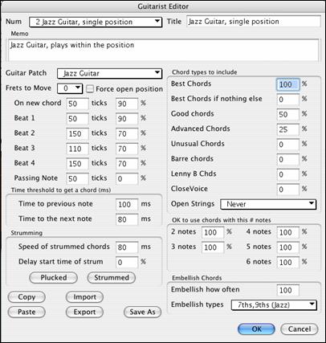Click the Speed of strummed chords field
The height and width of the screenshot is (343, 326).
pyautogui.click(x=127, y=247)
